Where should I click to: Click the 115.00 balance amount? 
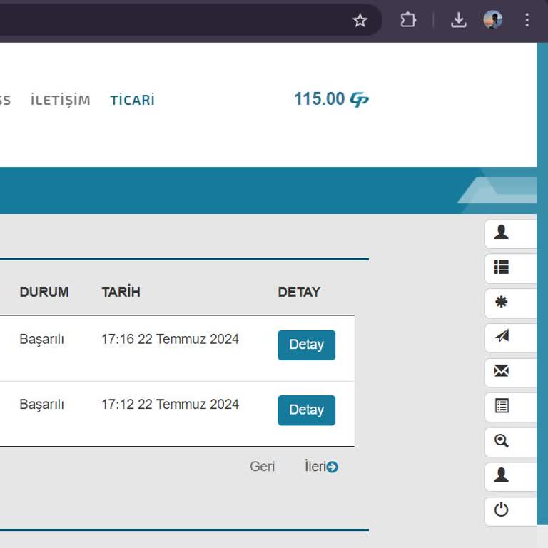pos(320,99)
